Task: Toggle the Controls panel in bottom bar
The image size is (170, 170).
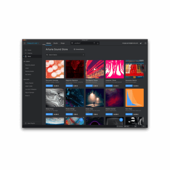Action: [x=120, y=126]
